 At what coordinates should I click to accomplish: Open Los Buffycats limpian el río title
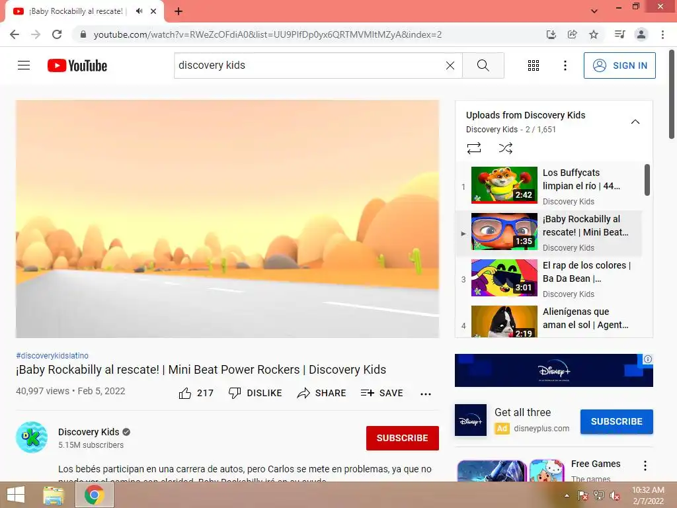[581, 179]
